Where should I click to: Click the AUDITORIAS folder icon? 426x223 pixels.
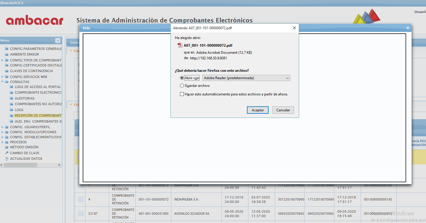[12, 98]
